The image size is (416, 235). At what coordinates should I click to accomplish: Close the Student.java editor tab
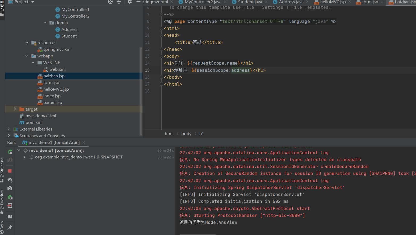(266, 2)
